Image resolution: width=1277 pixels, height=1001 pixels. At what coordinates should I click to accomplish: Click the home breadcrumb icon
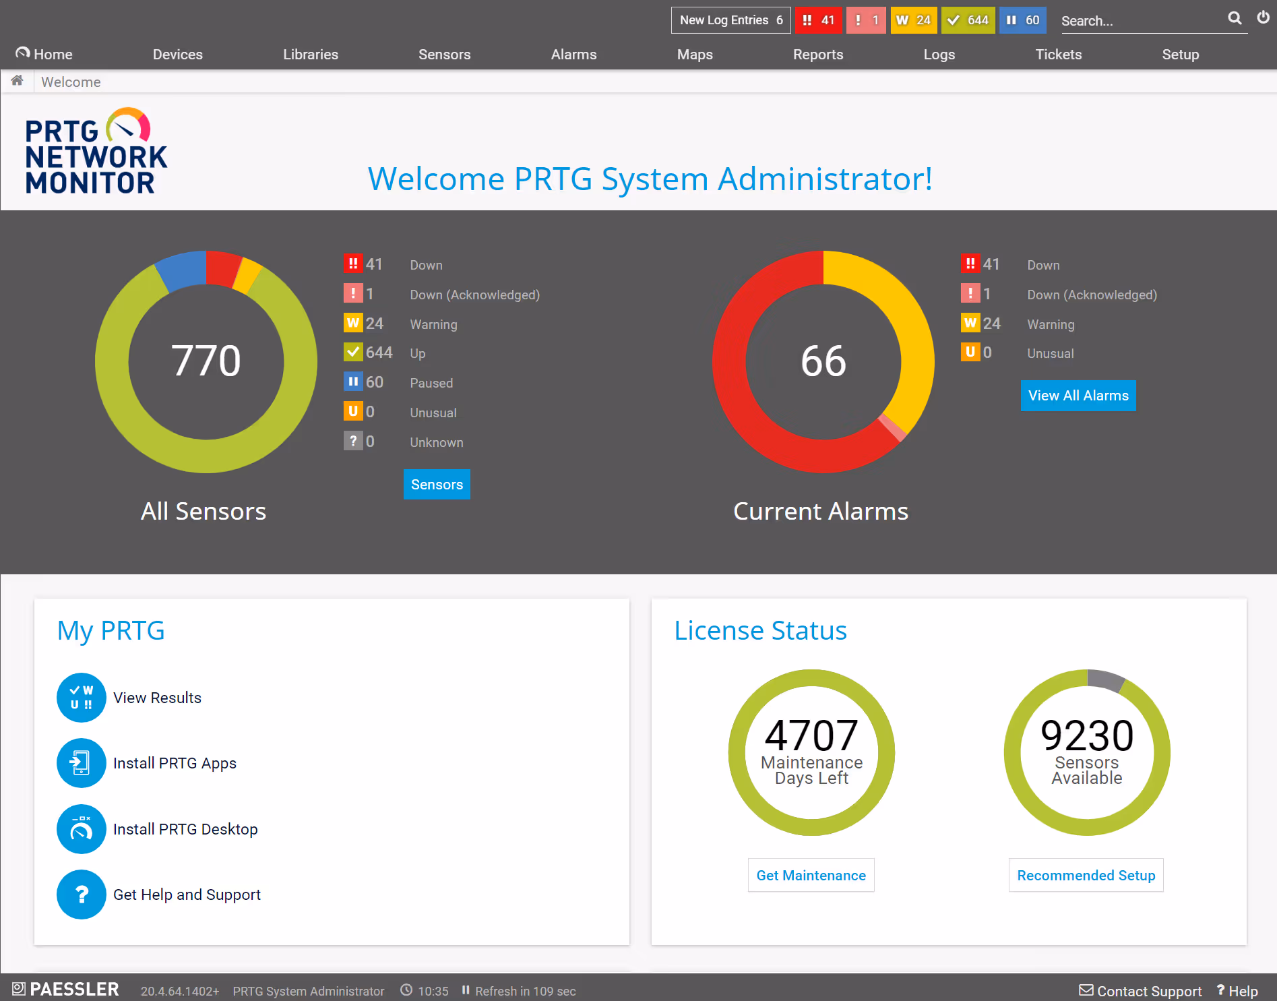point(17,82)
